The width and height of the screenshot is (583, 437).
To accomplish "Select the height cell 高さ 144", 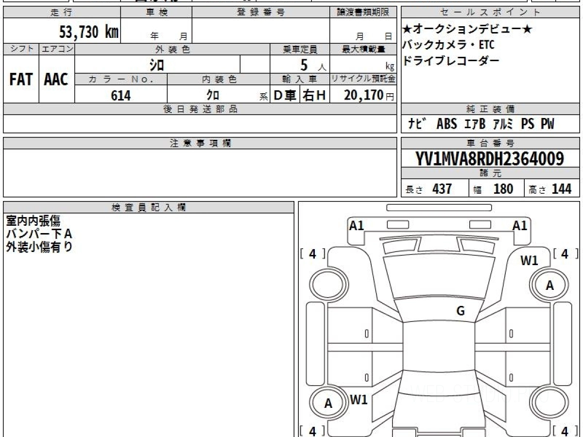I will click(552, 188).
